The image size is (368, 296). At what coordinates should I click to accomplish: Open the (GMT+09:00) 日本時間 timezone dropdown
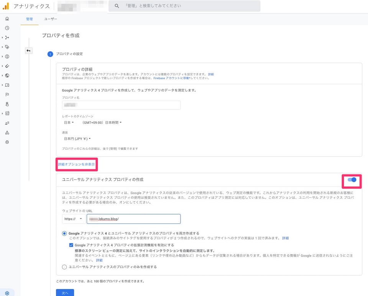click(x=102, y=122)
